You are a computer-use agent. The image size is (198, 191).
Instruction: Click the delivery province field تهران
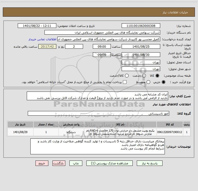click(141, 62)
